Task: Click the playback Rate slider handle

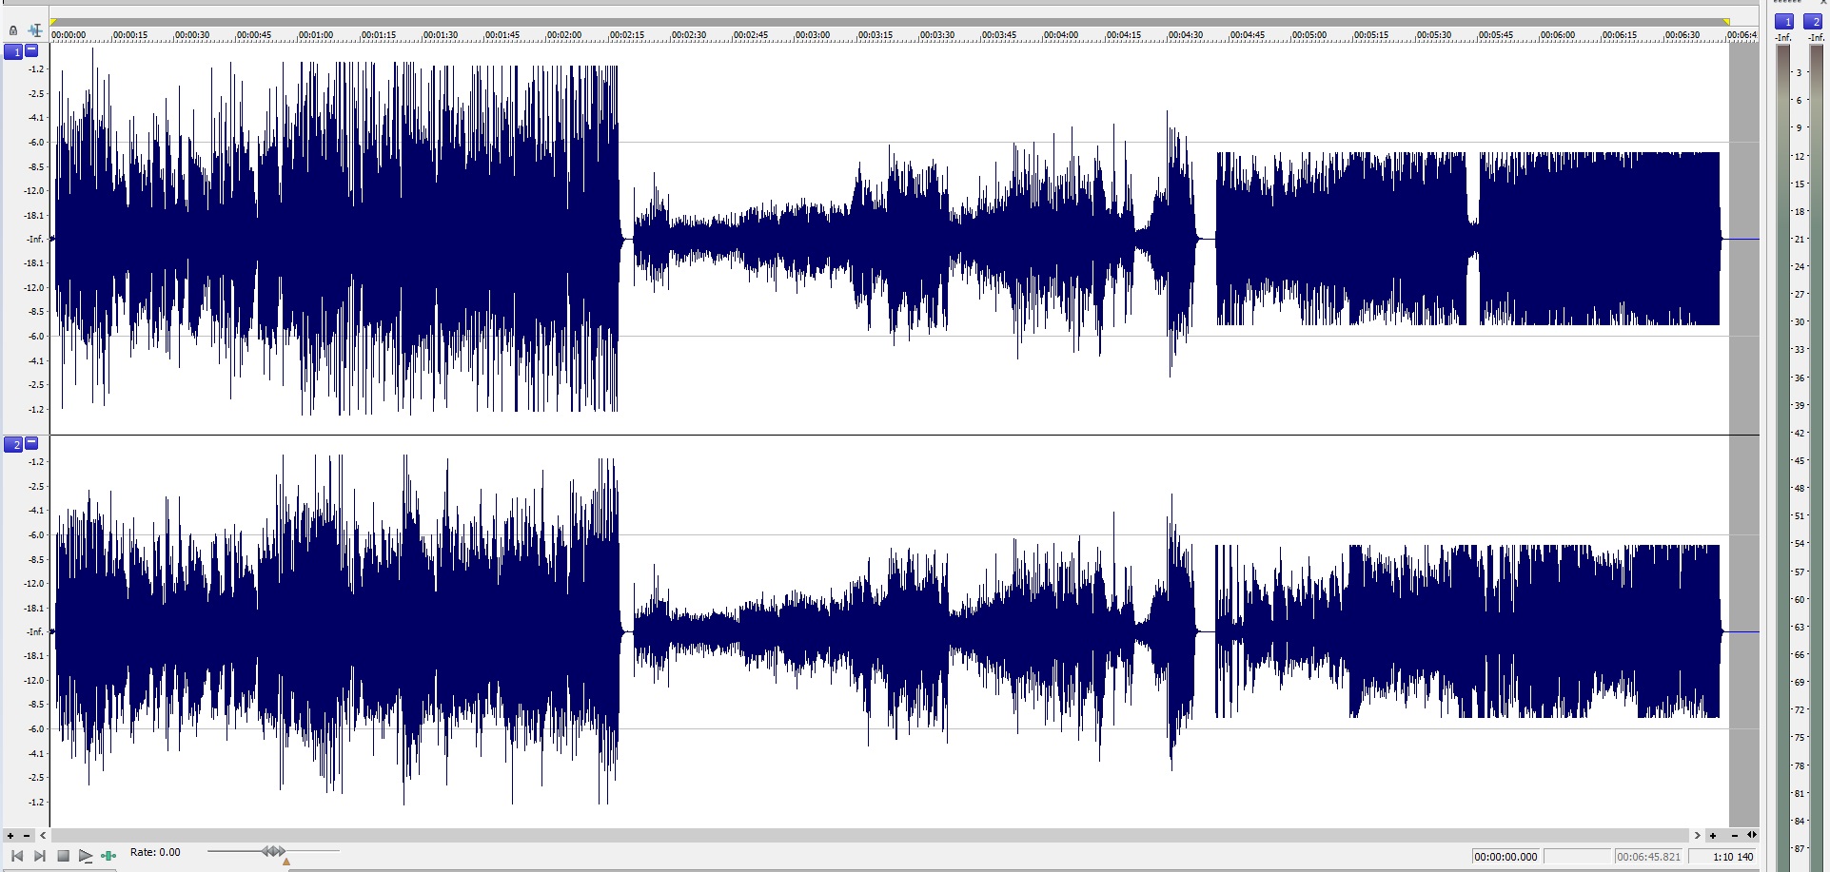Action: point(273,851)
